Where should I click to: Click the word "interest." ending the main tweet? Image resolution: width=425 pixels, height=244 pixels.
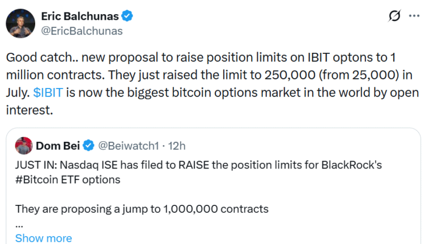click(x=29, y=110)
